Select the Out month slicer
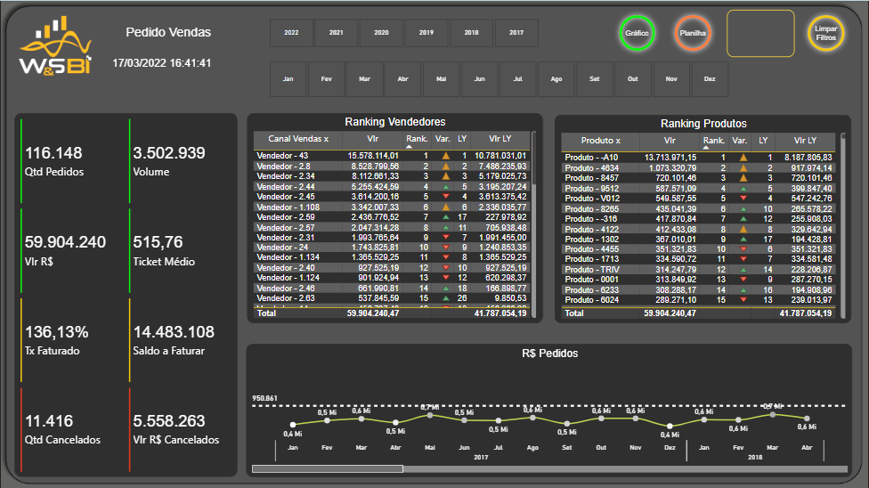 point(633,79)
